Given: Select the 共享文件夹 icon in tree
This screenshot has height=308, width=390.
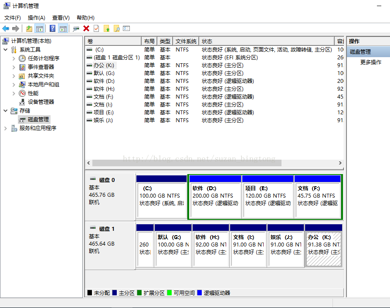Looking at the screenshot, I should 22,76.
